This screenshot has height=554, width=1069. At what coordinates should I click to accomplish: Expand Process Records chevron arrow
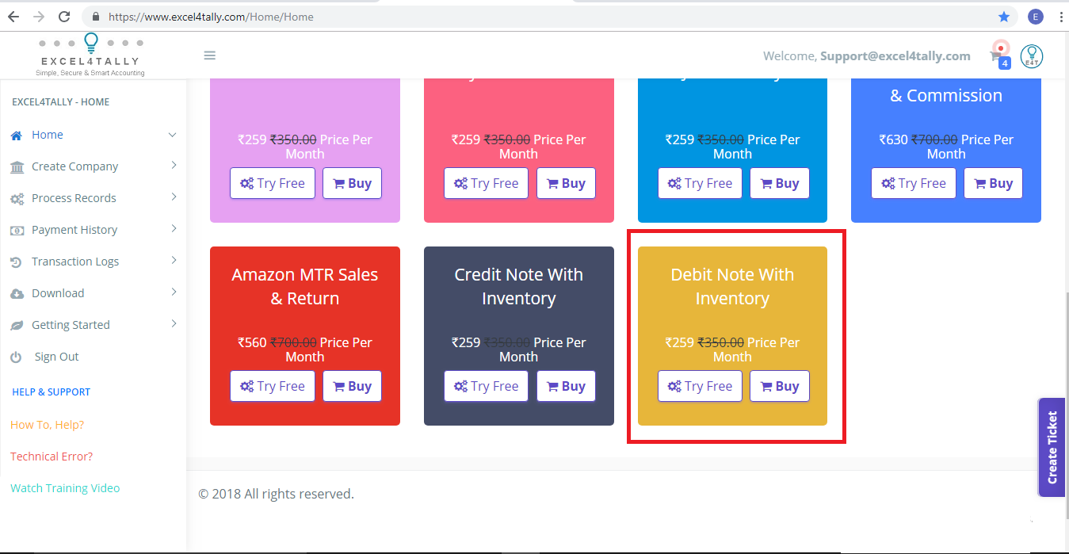pyautogui.click(x=174, y=197)
